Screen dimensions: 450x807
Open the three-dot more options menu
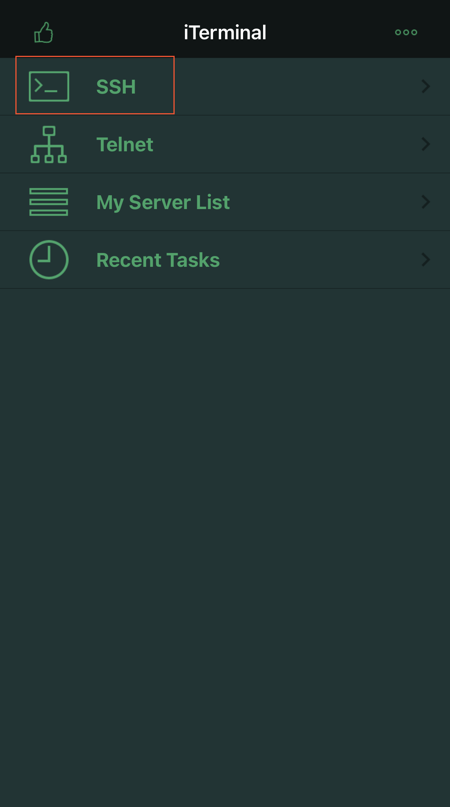click(406, 32)
